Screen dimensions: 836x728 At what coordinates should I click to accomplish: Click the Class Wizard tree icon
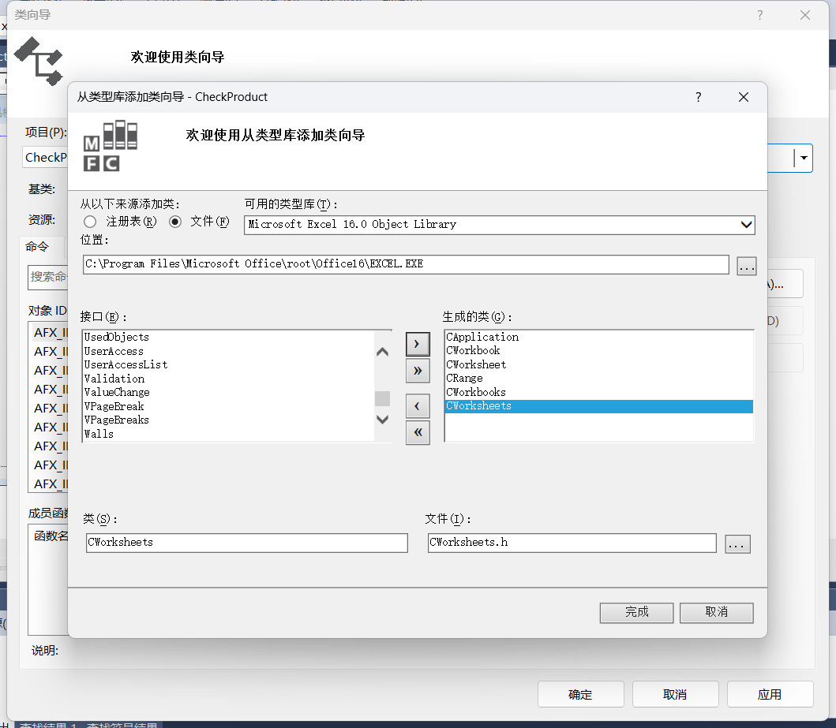[x=39, y=61]
